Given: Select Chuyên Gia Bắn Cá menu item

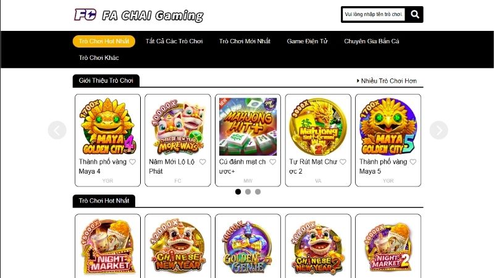Looking at the screenshot, I should point(372,41).
